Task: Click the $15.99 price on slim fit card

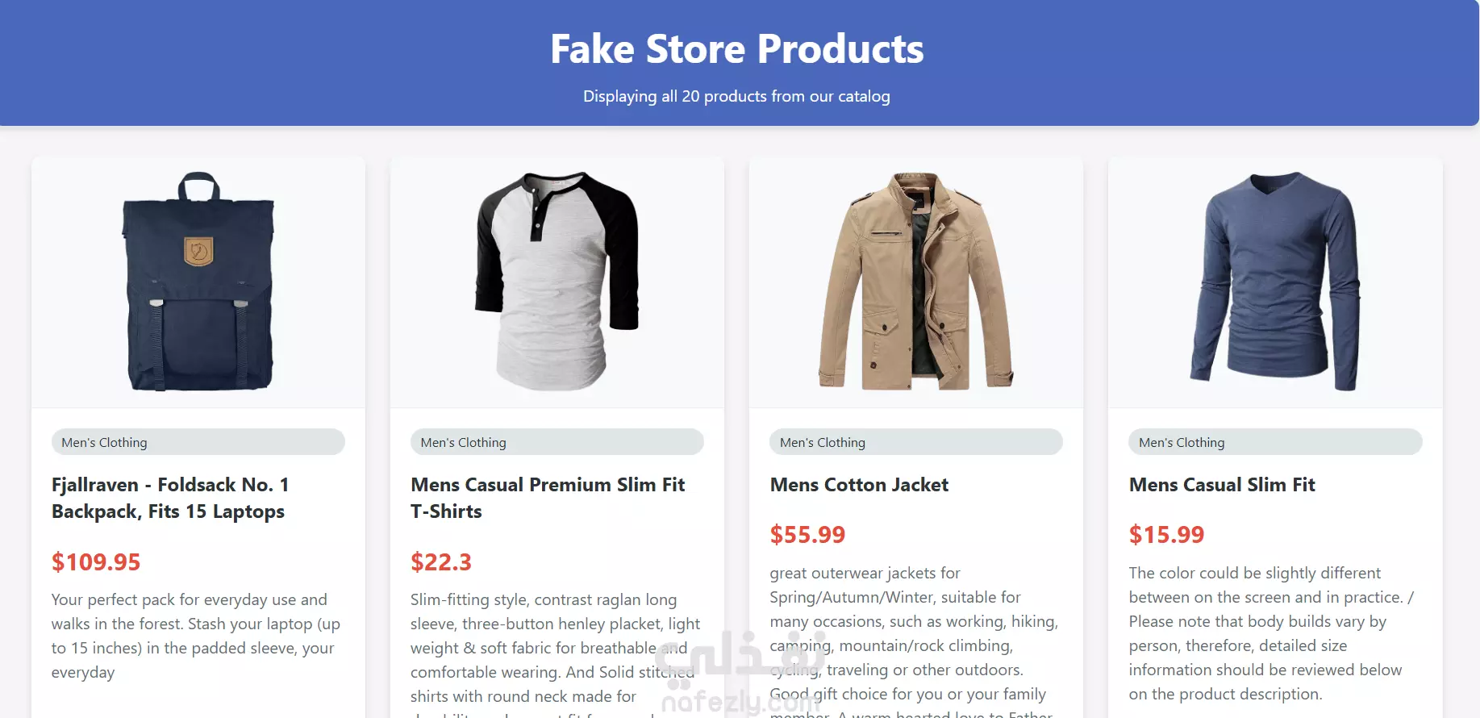Action: click(1166, 534)
